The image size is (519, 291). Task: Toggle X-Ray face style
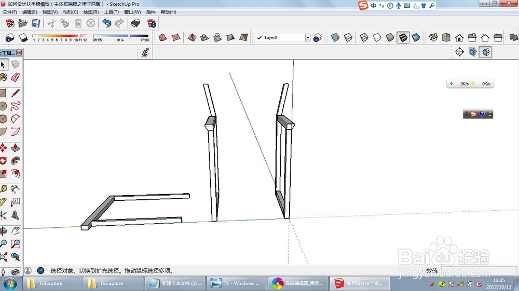click(335, 37)
